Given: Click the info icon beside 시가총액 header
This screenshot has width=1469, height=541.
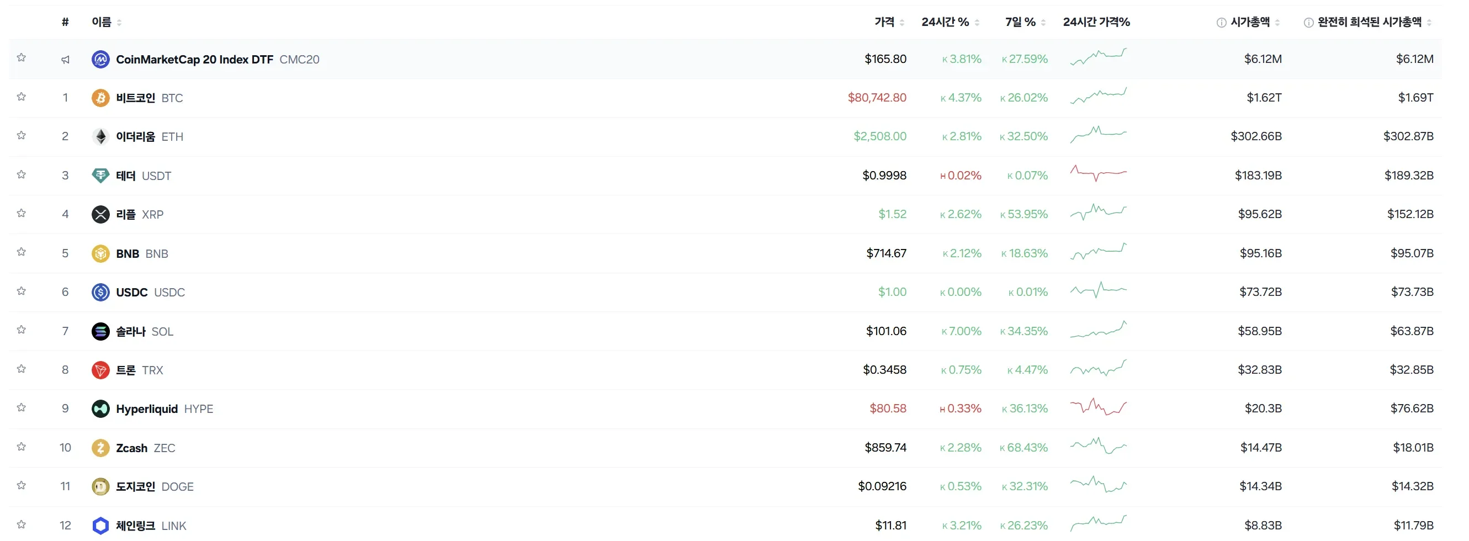Looking at the screenshot, I should (1221, 23).
